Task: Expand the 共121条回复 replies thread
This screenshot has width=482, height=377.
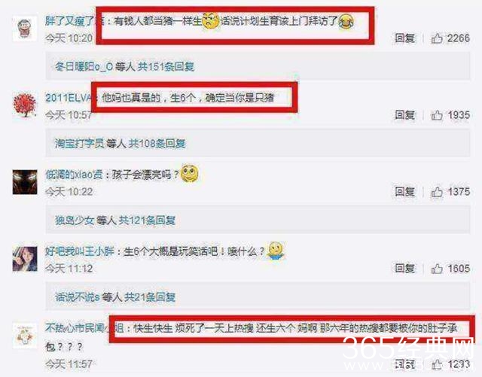Action: (x=147, y=220)
